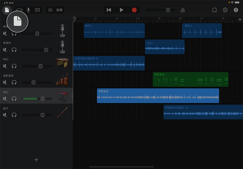Click the microphone icon in top toolbar

(28, 10)
